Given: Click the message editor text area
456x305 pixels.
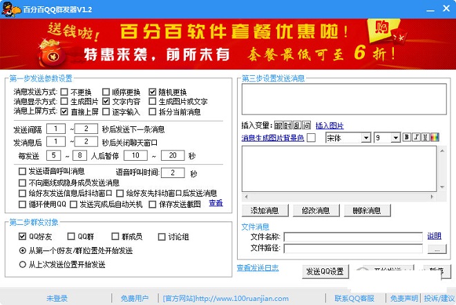Looking at the screenshot, I should pos(339,168).
